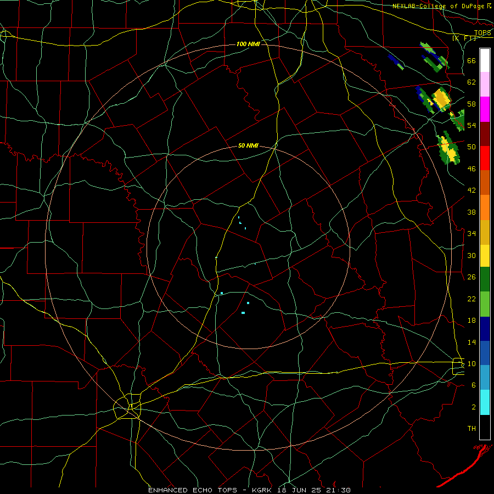Select the light blue legend swatch
The image size is (494, 494).
[485, 378]
